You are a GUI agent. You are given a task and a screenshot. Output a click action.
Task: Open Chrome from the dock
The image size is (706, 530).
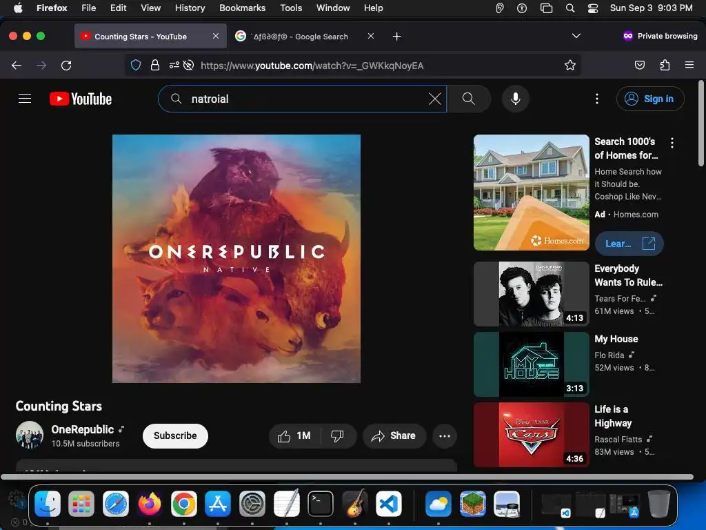pos(183,504)
